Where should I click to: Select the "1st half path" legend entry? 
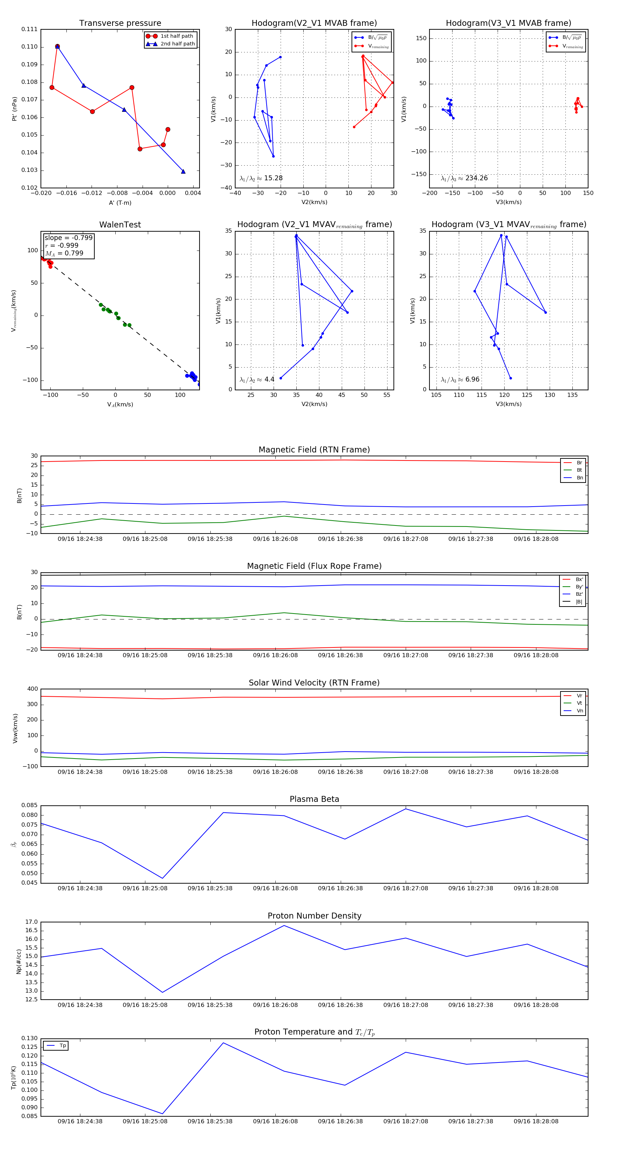pos(170,36)
